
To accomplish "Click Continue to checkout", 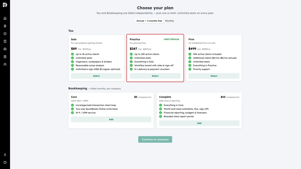I will (155, 139).
